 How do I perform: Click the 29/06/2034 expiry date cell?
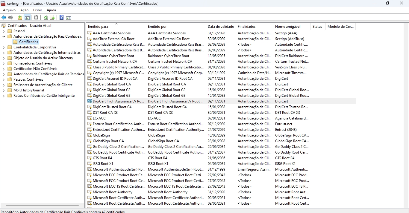click(x=216, y=147)
